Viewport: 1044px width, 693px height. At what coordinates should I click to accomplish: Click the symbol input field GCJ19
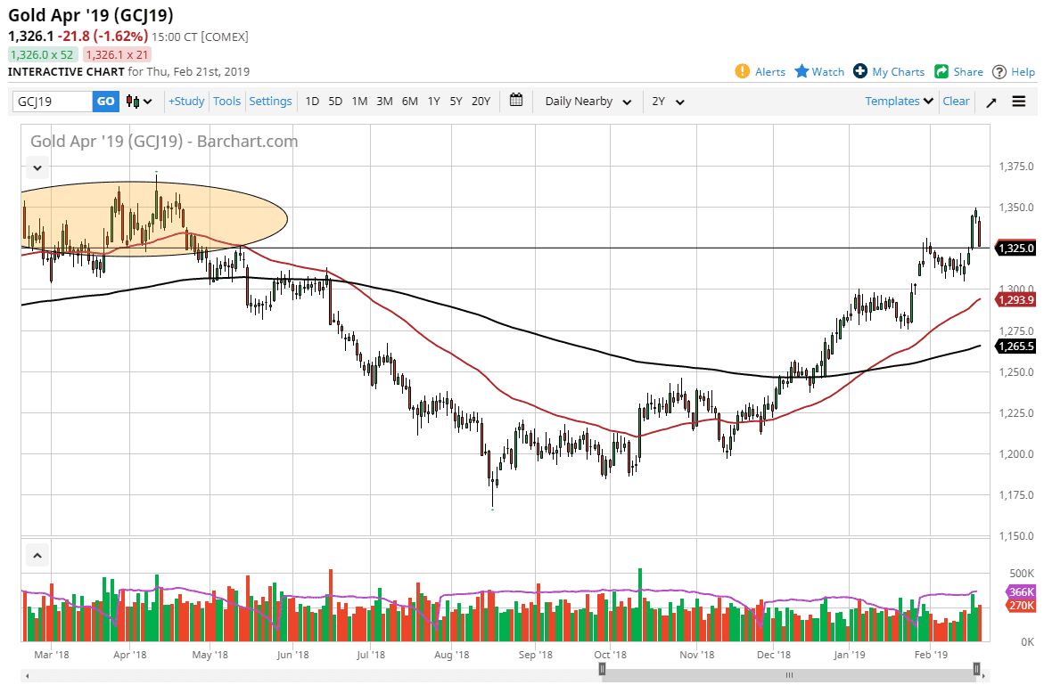click(x=53, y=101)
